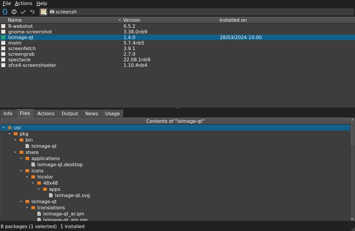Select the lximage-qt folder under share
355x231 pixels.
[44, 201]
